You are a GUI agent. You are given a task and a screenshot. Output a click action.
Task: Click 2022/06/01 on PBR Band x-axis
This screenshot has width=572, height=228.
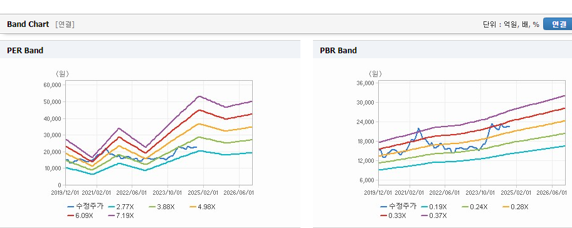[445, 192]
